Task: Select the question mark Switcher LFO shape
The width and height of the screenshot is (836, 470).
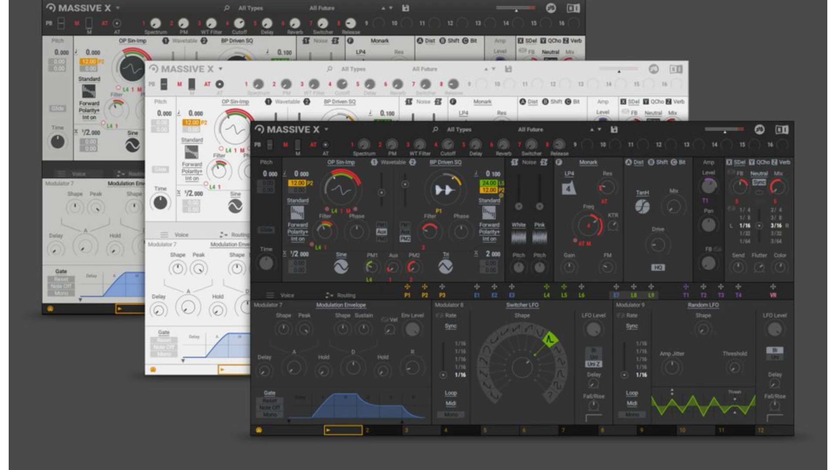Action: [x=550, y=395]
